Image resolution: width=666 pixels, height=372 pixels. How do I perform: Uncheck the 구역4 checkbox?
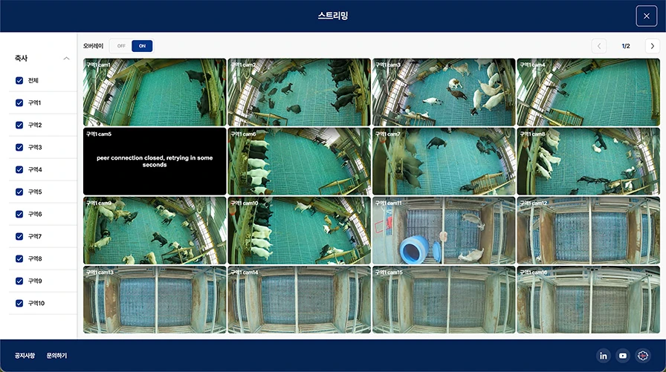coord(19,169)
